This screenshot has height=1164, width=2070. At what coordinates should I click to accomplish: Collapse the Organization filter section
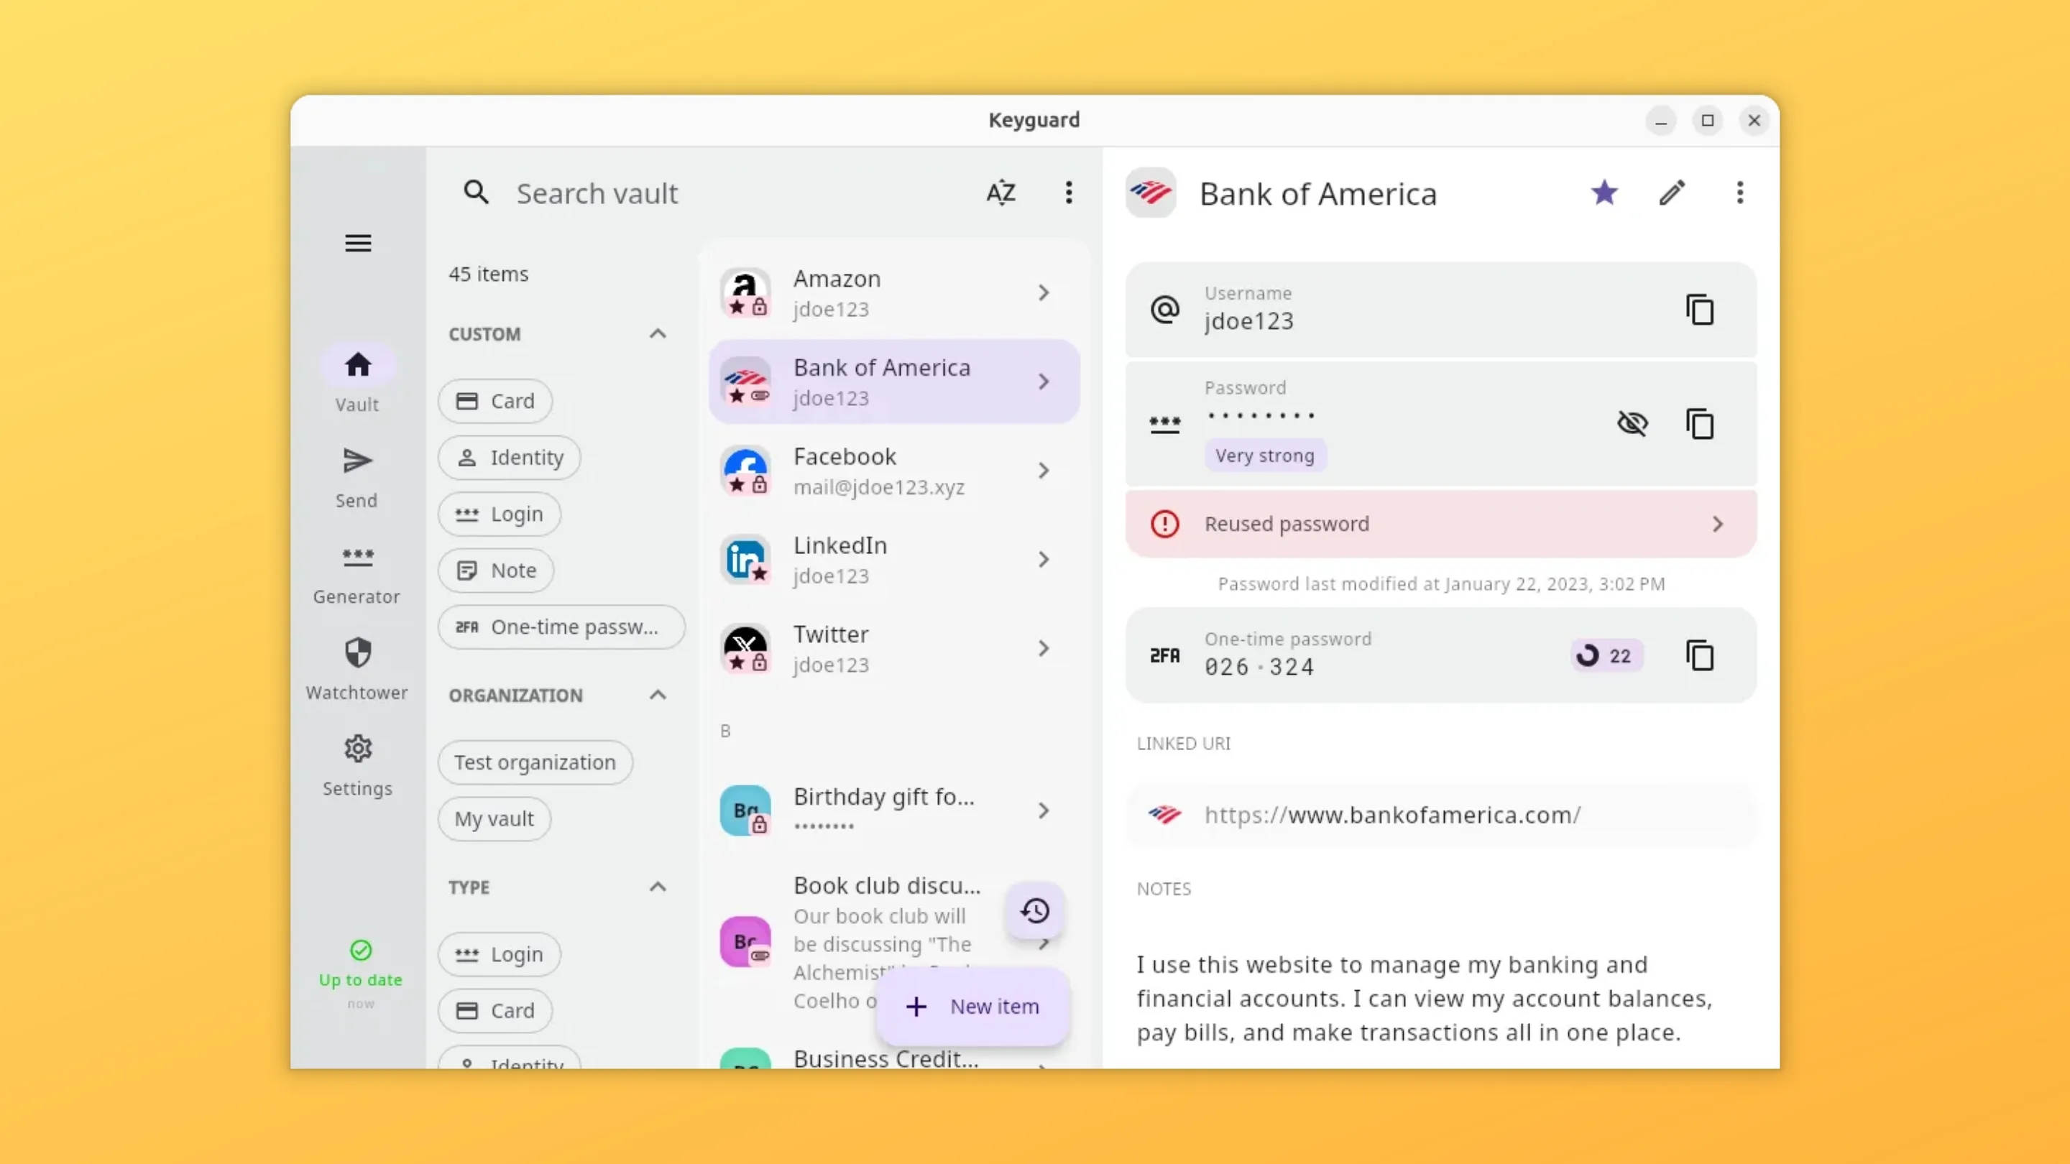pyautogui.click(x=658, y=695)
